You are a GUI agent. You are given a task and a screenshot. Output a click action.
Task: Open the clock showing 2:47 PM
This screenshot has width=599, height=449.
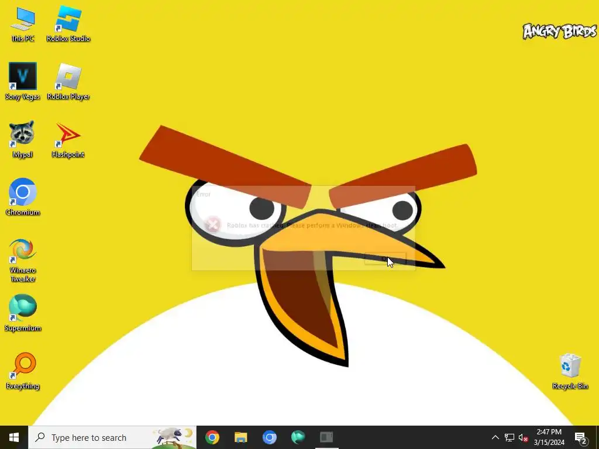tap(549, 437)
